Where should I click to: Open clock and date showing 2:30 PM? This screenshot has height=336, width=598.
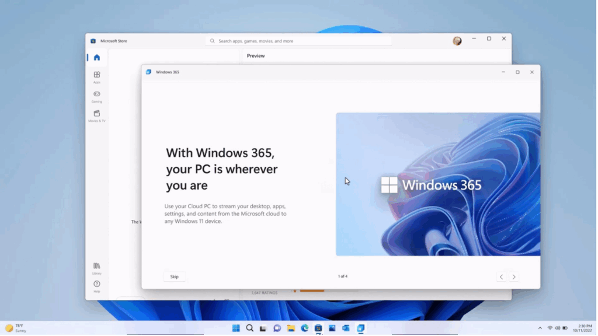[x=584, y=328]
